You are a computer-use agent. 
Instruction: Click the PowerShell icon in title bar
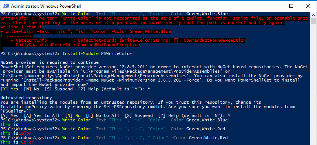click(x=6, y=6)
